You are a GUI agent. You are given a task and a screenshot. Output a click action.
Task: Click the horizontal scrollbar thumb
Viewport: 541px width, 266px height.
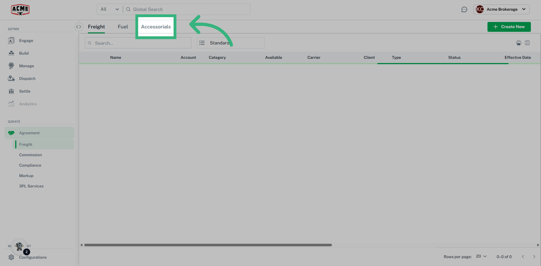coord(208,245)
